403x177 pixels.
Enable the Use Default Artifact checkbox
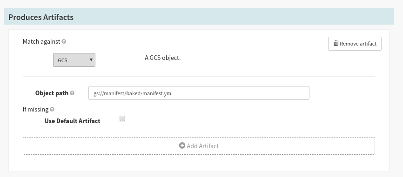(x=122, y=118)
